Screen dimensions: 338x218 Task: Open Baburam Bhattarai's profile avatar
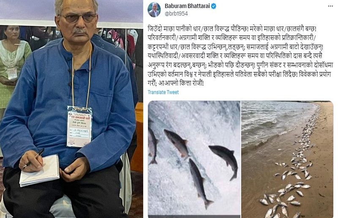[x=154, y=9]
